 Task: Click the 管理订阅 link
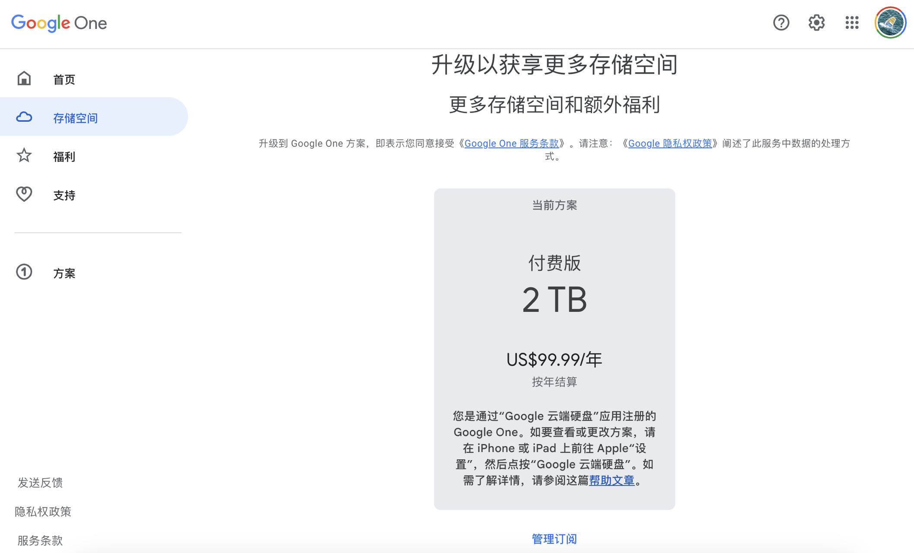[x=554, y=539]
